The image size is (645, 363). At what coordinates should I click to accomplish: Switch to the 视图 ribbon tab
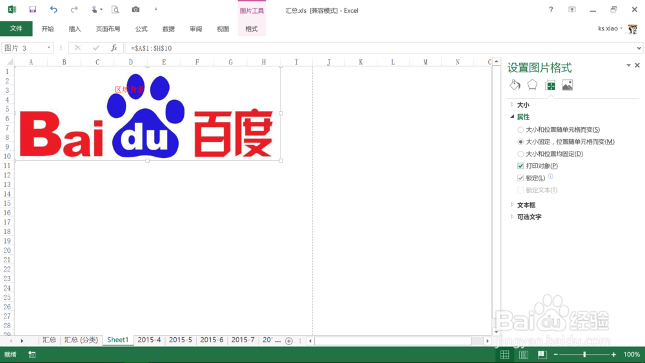click(223, 29)
